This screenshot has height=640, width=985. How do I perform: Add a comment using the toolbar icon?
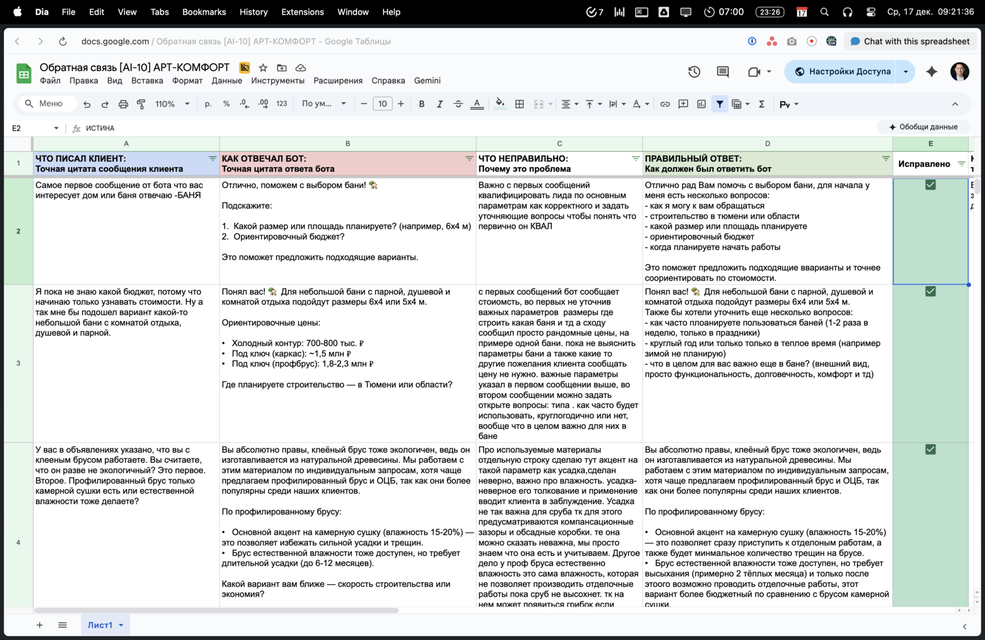(x=683, y=104)
